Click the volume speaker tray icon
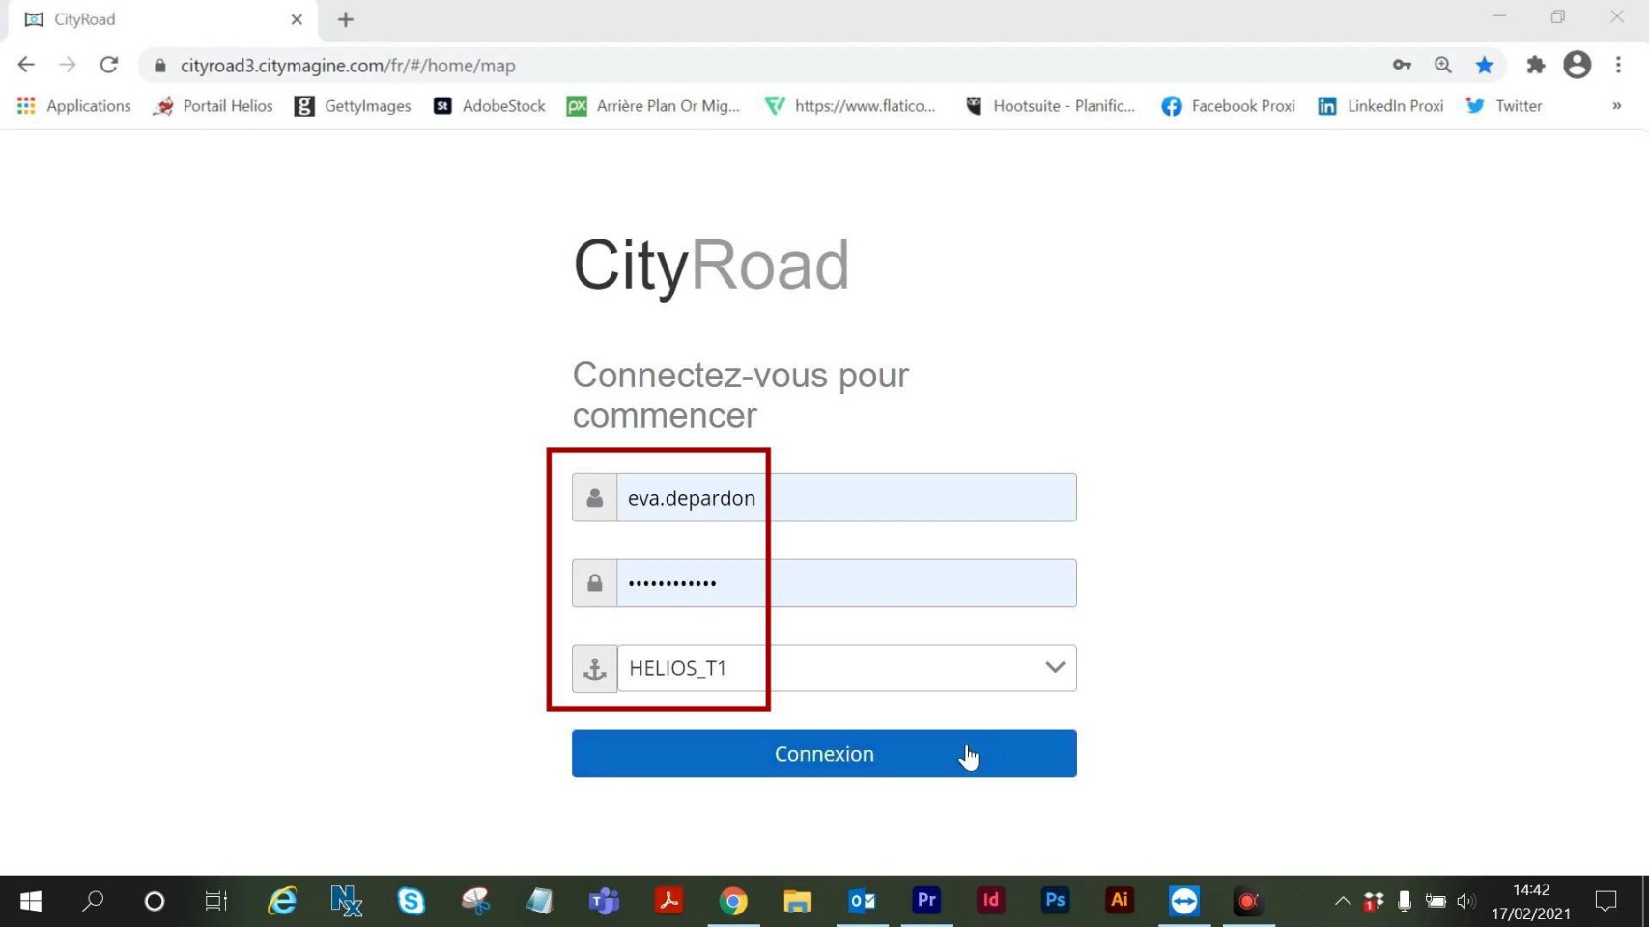The image size is (1649, 927). pos(1465,901)
